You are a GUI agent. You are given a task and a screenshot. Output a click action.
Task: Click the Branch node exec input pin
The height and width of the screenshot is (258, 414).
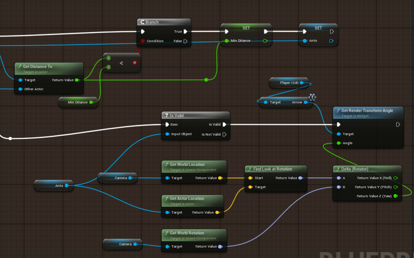[x=143, y=31]
